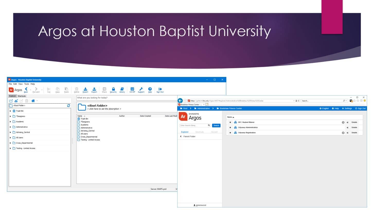The image size is (374, 210).
Task: Expand the *Designers tree node
Action: (x=10, y=116)
